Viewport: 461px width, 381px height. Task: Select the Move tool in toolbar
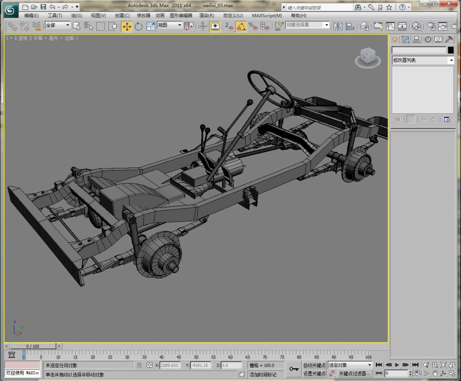click(x=127, y=27)
